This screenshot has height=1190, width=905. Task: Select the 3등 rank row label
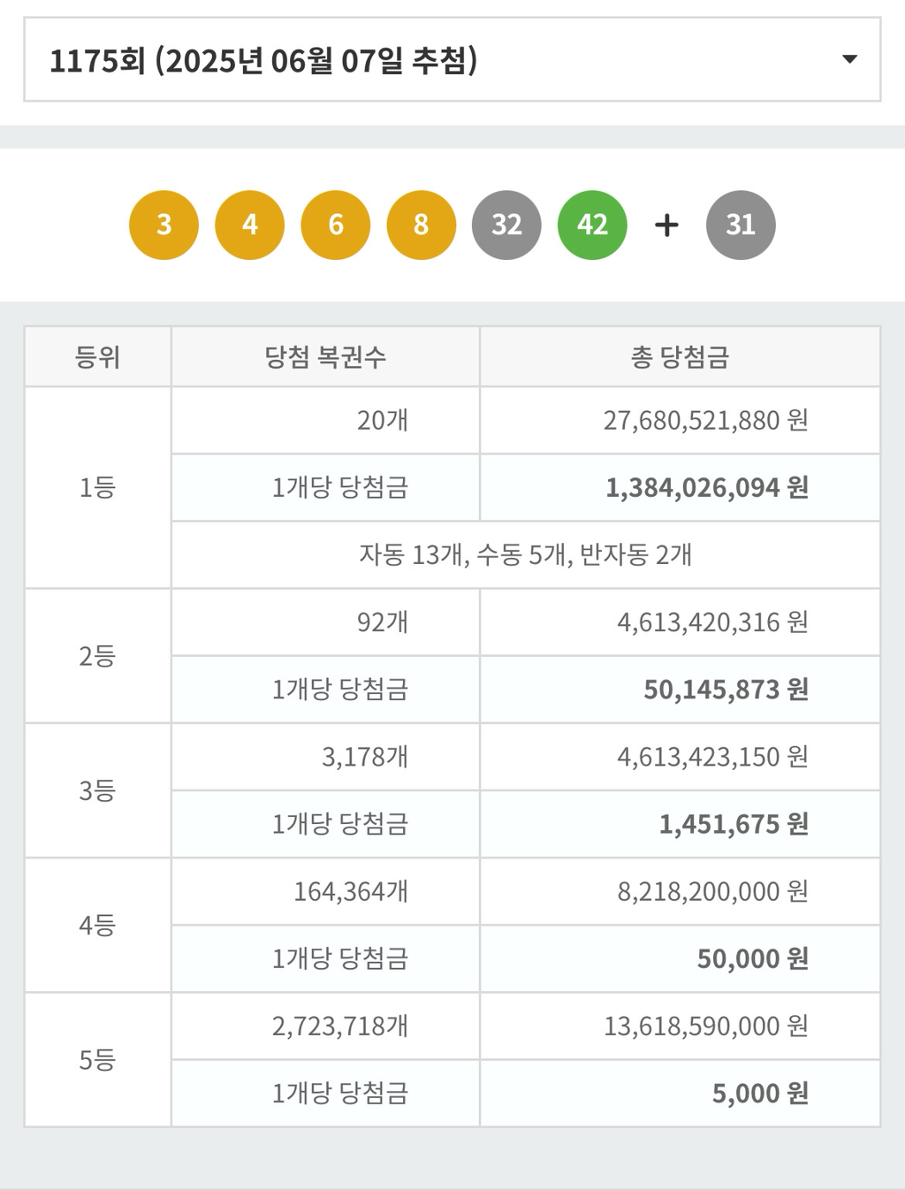click(x=97, y=790)
